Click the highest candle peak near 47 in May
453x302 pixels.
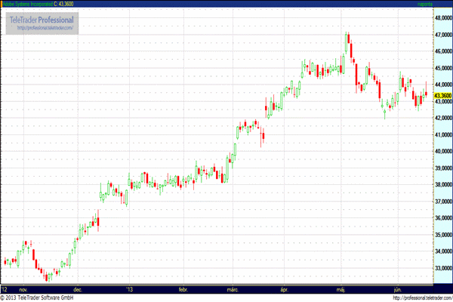pos(347,35)
